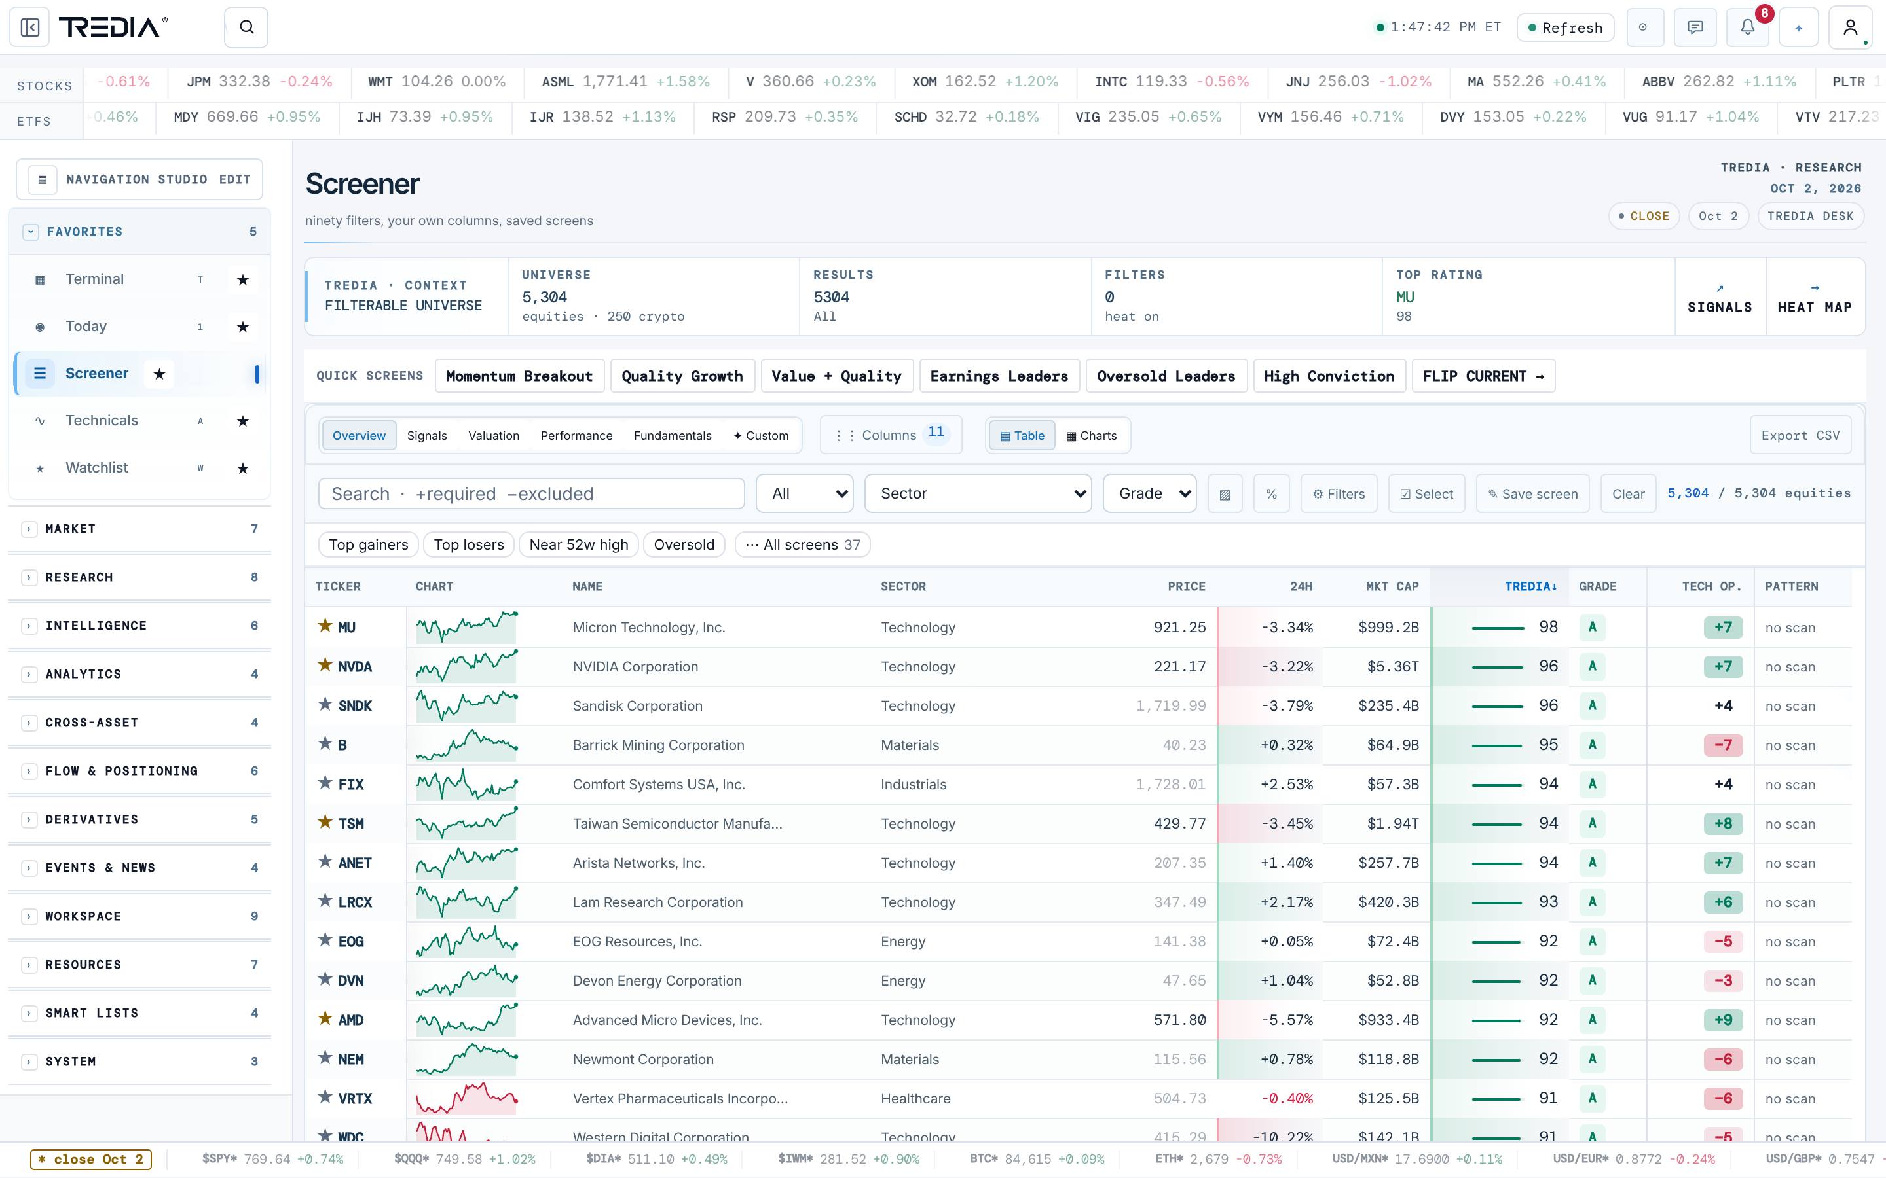1886x1178 pixels.
Task: Click the sparkle assistant icon in the header
Action: click(x=1799, y=27)
